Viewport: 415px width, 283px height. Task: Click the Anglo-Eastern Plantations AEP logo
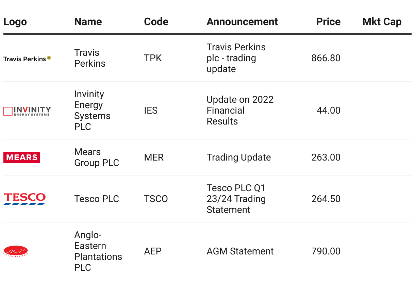coord(16,251)
